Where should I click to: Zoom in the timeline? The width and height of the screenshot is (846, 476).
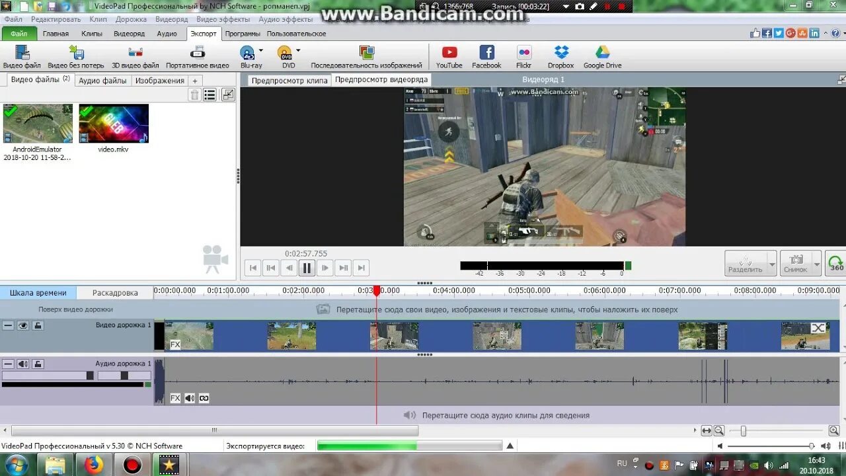[x=833, y=430]
